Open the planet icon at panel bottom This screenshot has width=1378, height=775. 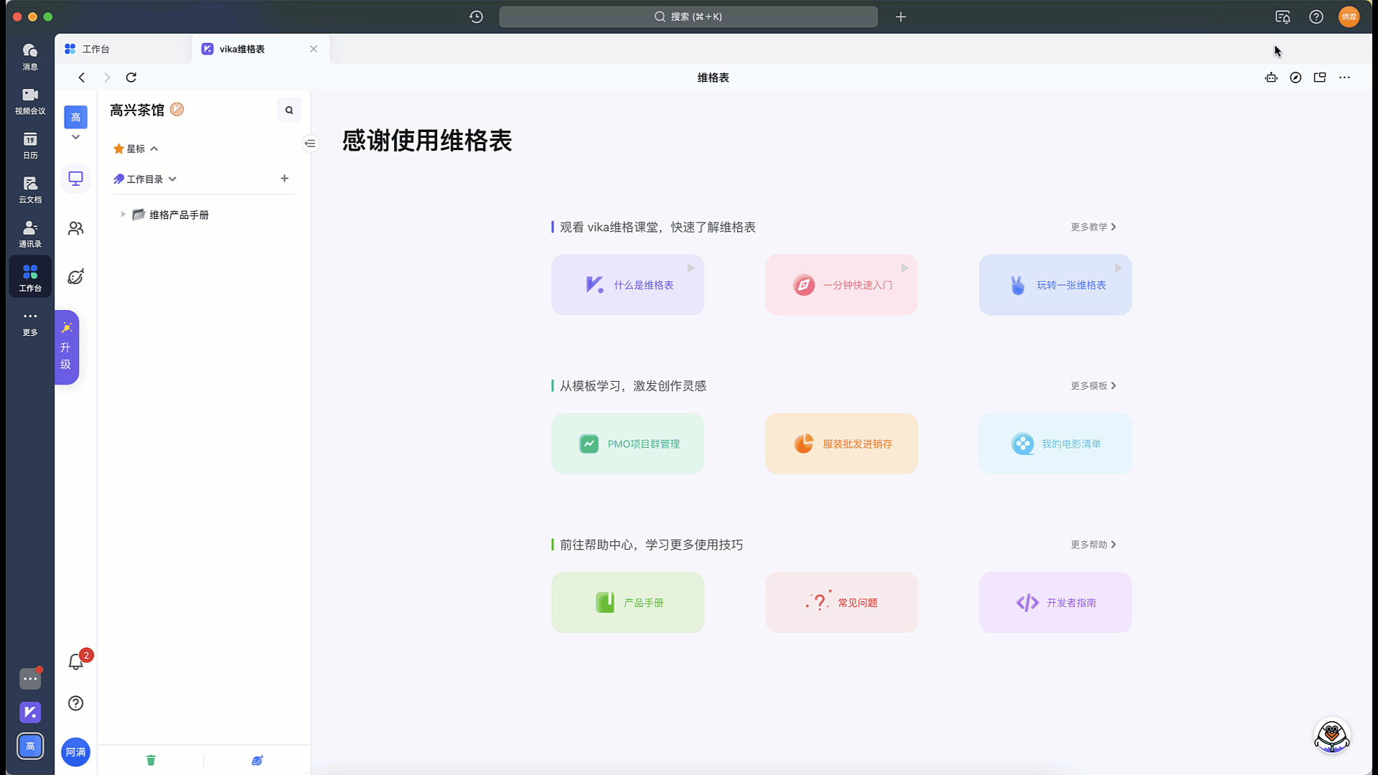(x=257, y=760)
